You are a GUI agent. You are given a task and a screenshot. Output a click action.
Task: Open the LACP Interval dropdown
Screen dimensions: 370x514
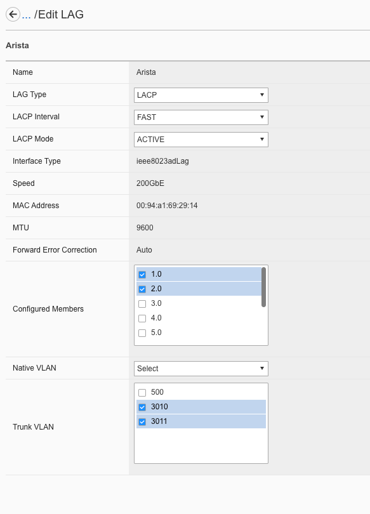tap(201, 117)
